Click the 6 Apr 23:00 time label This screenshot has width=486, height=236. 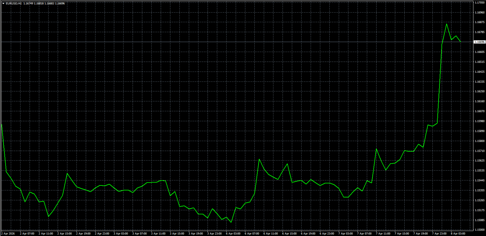coord(327,234)
